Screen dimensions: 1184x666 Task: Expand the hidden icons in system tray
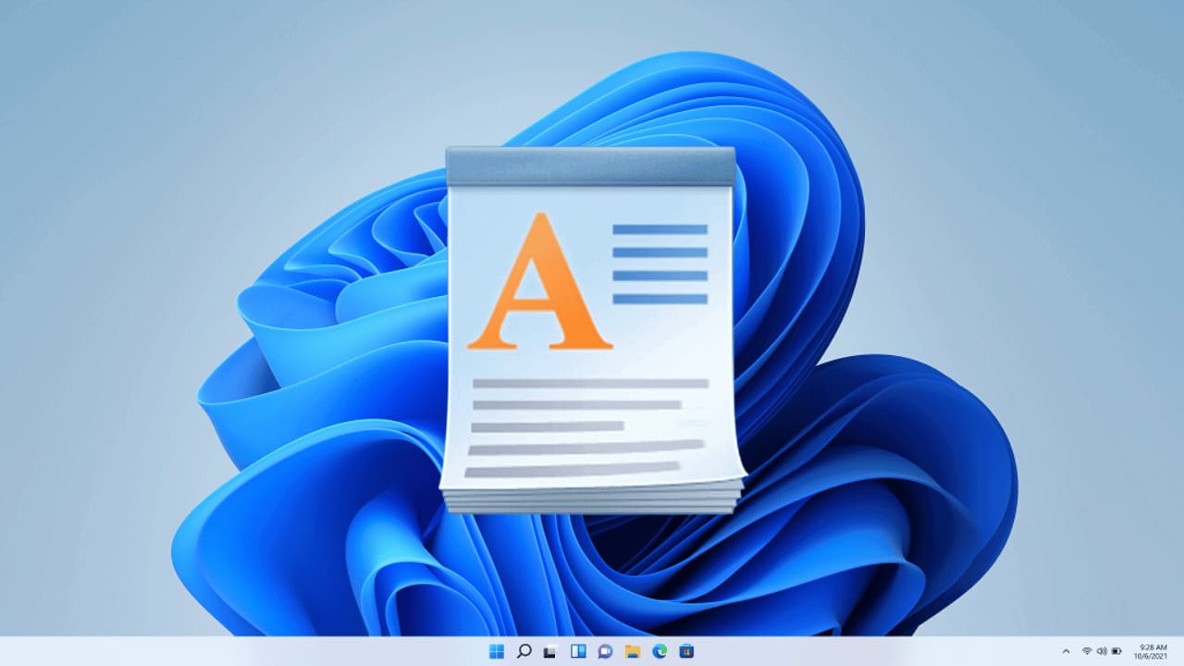1066,652
